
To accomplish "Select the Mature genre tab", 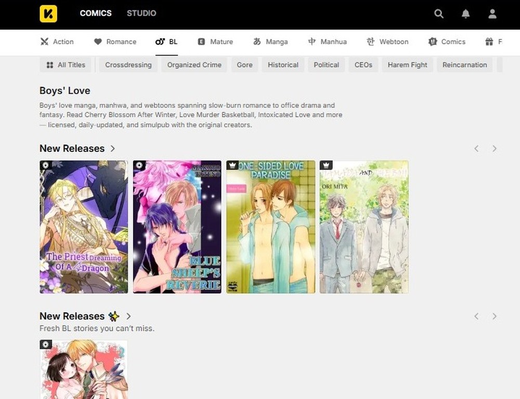I will [x=216, y=42].
